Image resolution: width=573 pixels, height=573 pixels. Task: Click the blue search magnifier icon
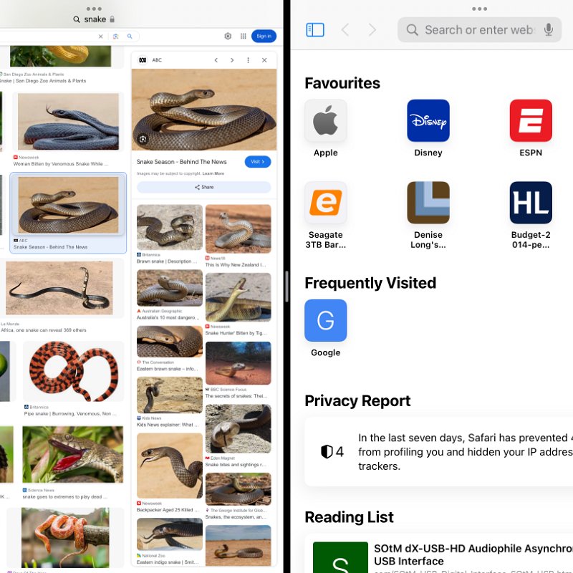point(130,37)
